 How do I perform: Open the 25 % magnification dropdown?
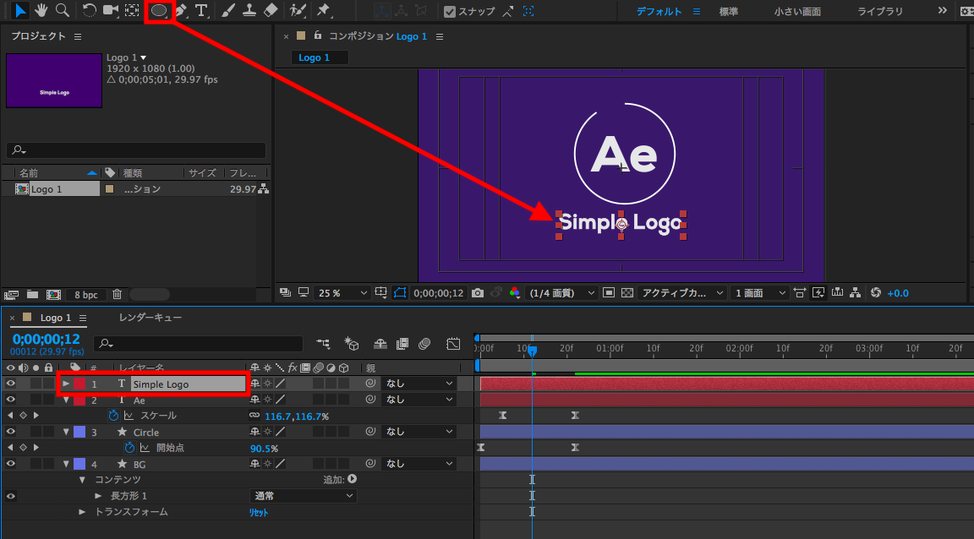pyautogui.click(x=342, y=293)
